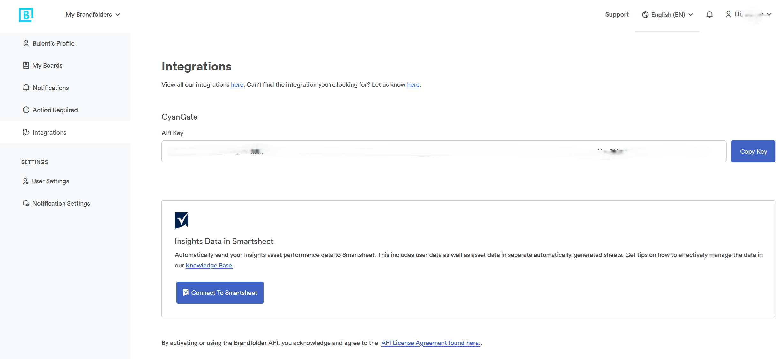
Task: Click the Action Required alert icon
Action: tap(26, 110)
